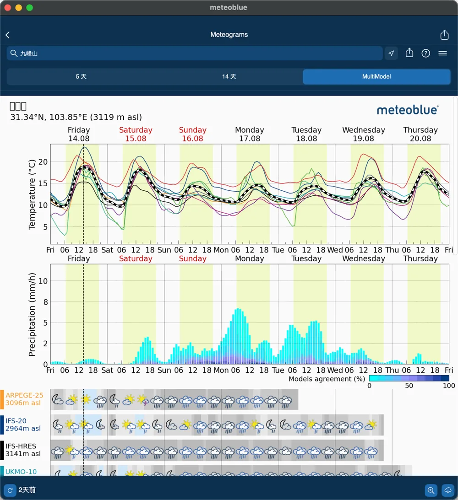This screenshot has height=500, width=458.
Task: Download meteogram with cloud icon
Action: click(x=448, y=490)
